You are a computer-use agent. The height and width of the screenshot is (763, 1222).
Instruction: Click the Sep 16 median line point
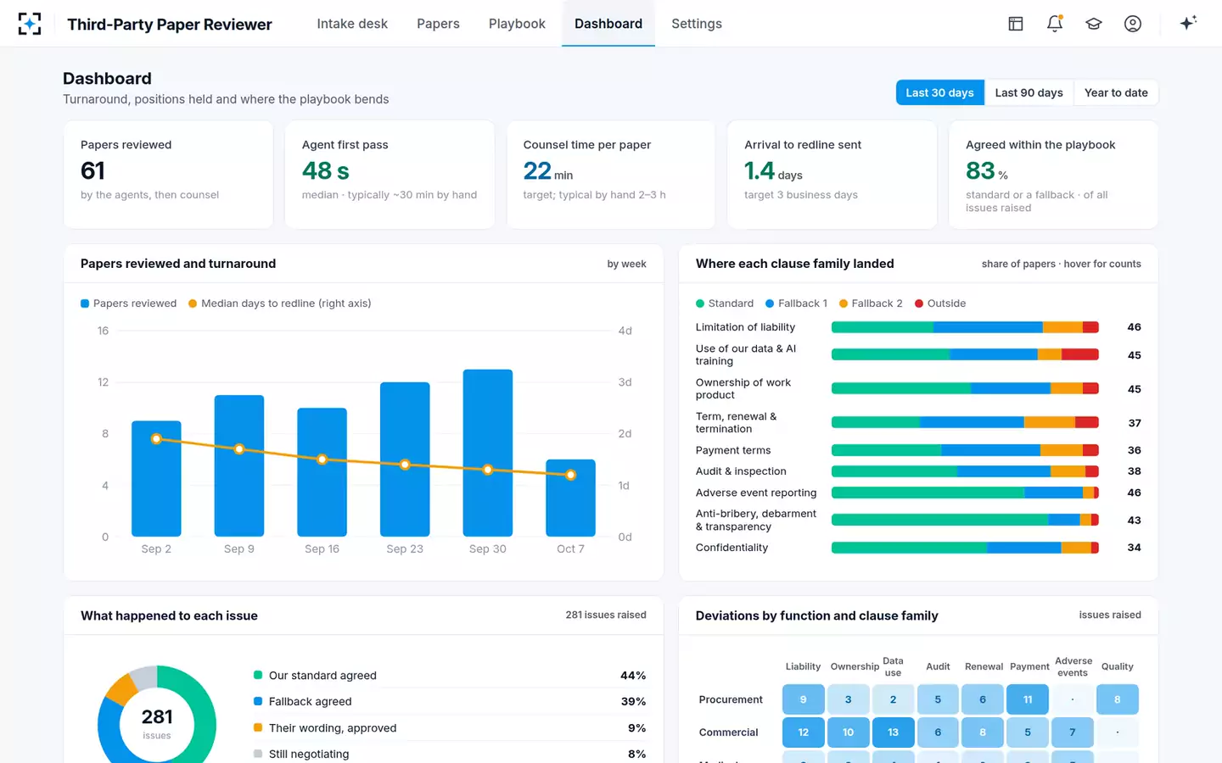coord(322,459)
